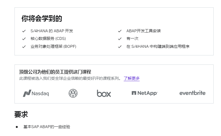Open the 了解更多 link
The width and height of the screenshot is (221, 136).
click(132, 78)
